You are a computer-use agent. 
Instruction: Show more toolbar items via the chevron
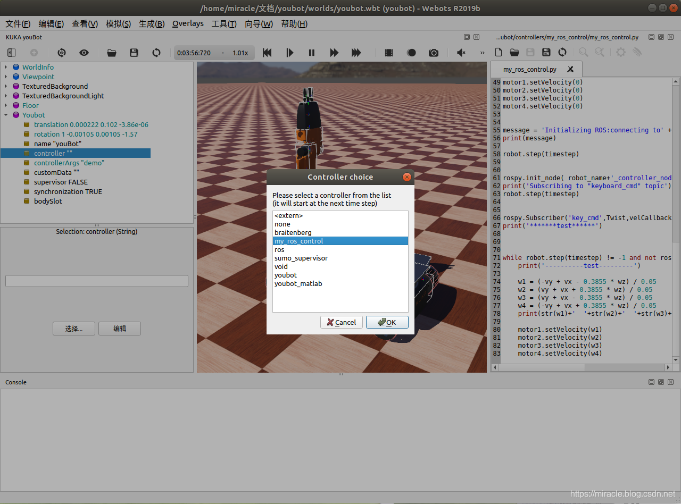(483, 53)
